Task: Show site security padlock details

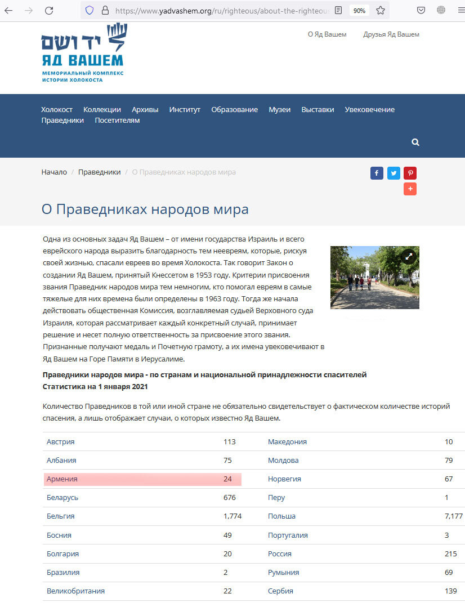Action: click(105, 11)
